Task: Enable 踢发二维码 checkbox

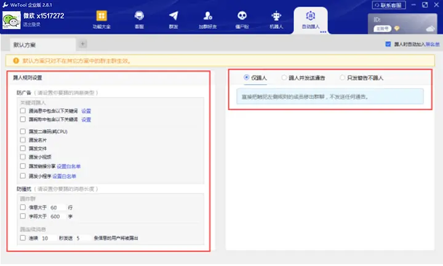Action: (23, 131)
